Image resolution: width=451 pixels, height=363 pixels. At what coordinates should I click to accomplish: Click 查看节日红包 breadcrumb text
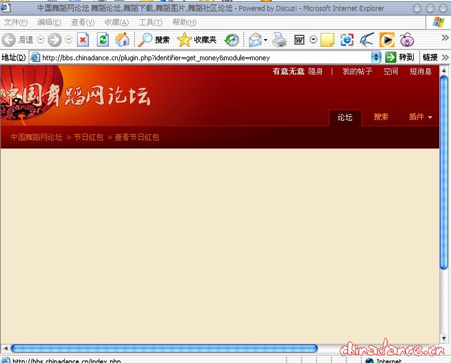click(x=137, y=137)
